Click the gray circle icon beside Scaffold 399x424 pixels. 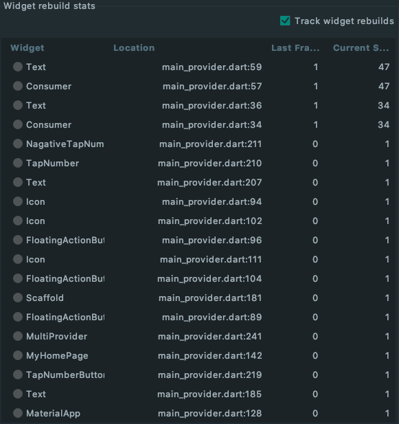[18, 298]
